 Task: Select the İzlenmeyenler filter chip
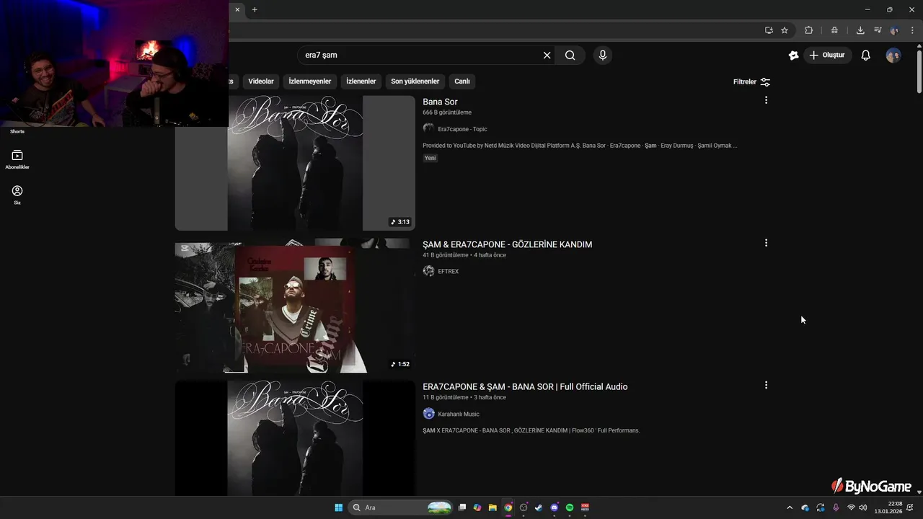click(x=310, y=81)
